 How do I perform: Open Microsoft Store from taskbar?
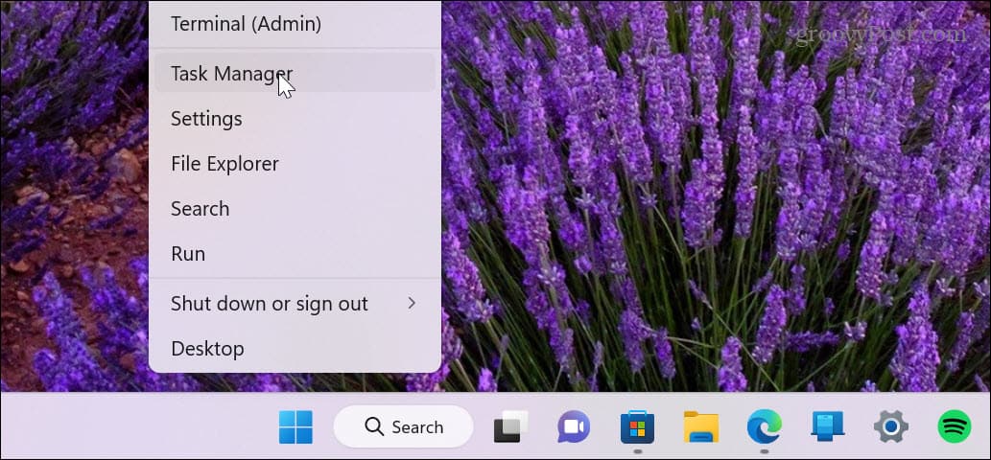637,427
